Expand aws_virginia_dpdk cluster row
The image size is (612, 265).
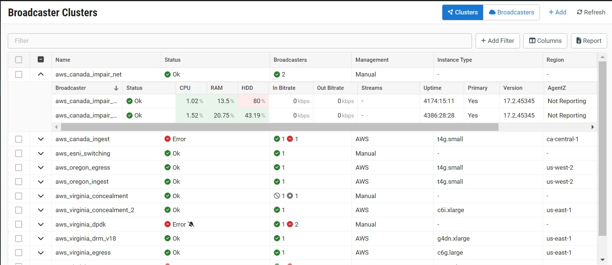[41, 224]
